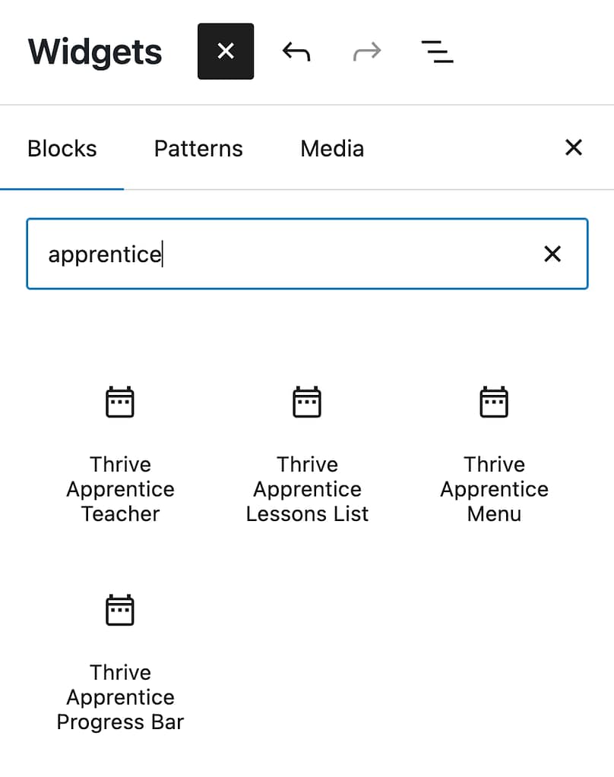Click the Thrive Apprentice Menu block icon
Screen dimensions: 614x777
tap(494, 403)
